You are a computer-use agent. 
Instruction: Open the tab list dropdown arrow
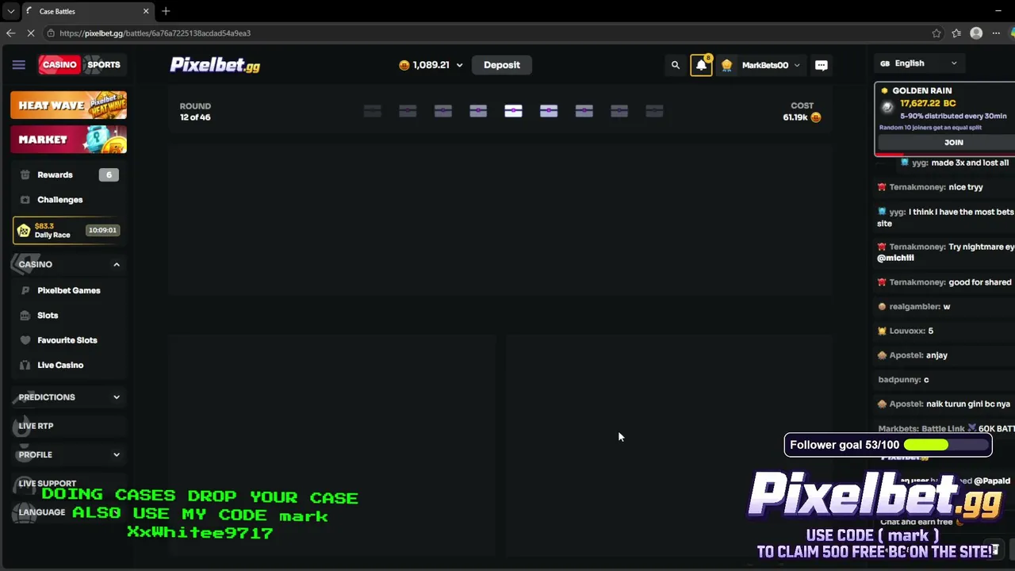[x=10, y=11]
